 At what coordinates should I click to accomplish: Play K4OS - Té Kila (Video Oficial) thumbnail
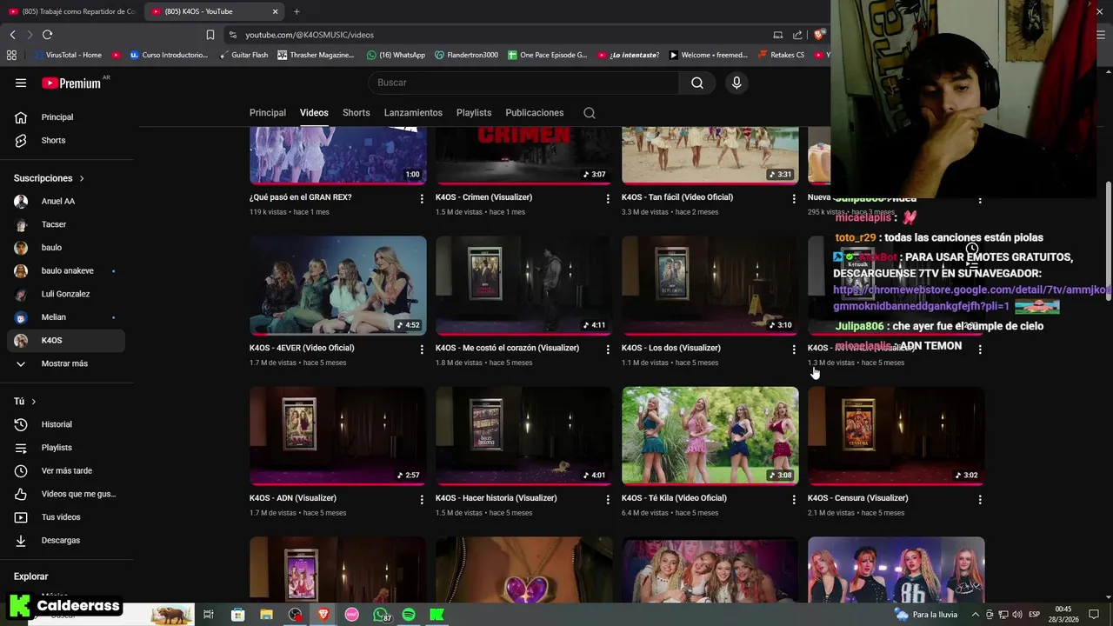click(x=710, y=436)
